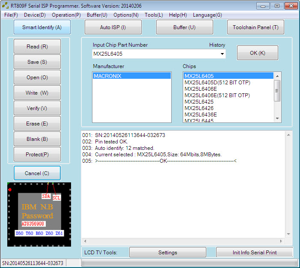The height and width of the screenshot is (268, 300).
Task: Minimize the RT809F programmer window
Action: click(x=263, y=6)
